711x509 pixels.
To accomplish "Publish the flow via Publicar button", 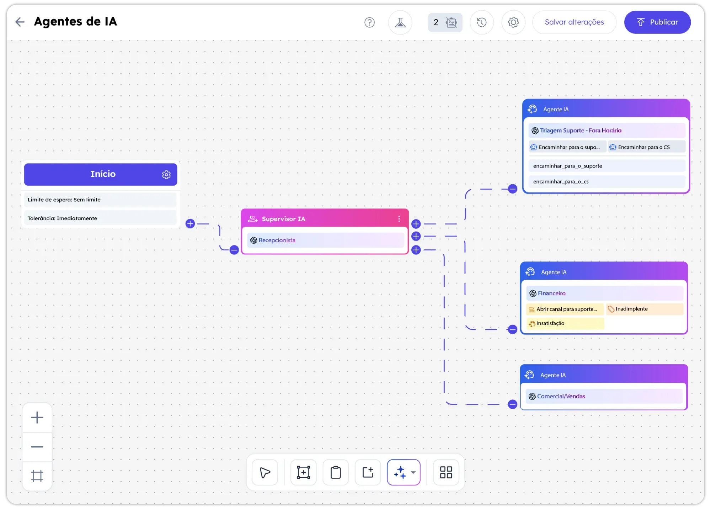I will coord(657,22).
